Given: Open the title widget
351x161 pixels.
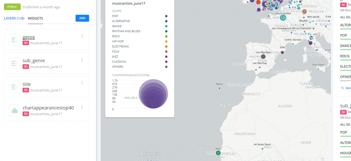Looking at the screenshot, I should [x=27, y=84].
